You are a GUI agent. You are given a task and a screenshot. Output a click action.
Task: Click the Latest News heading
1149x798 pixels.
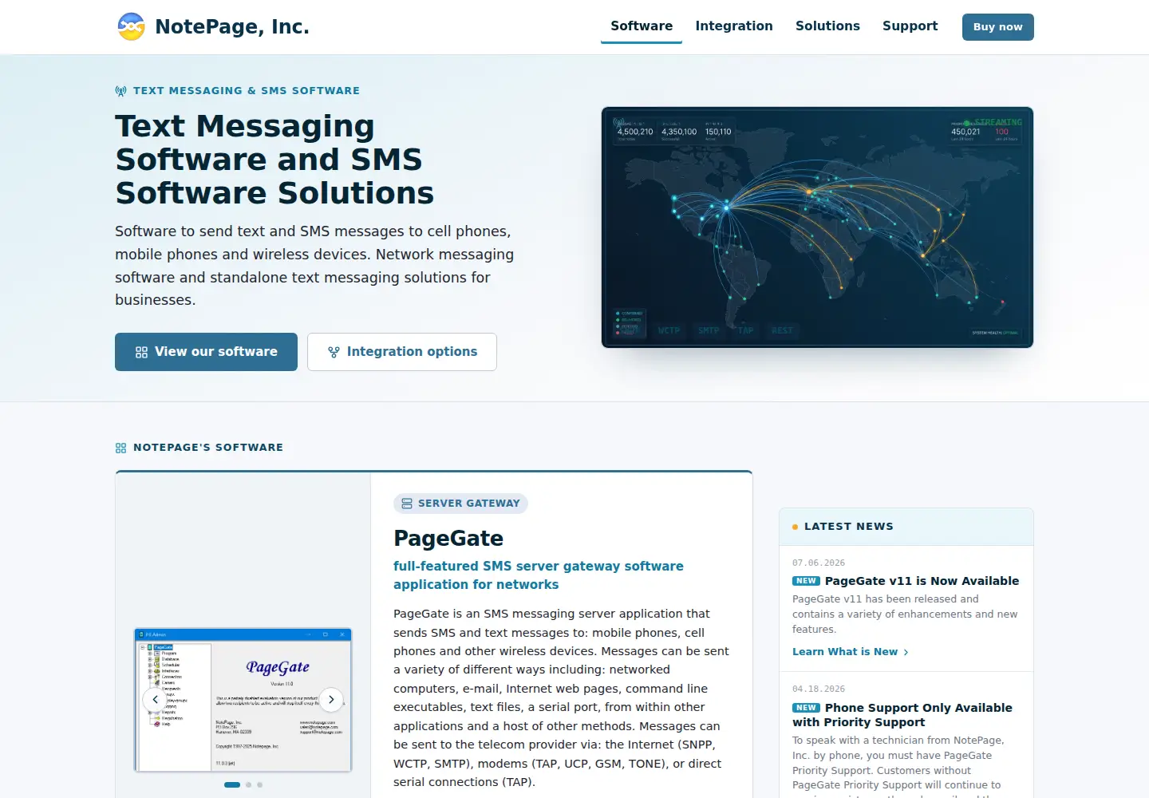click(849, 527)
